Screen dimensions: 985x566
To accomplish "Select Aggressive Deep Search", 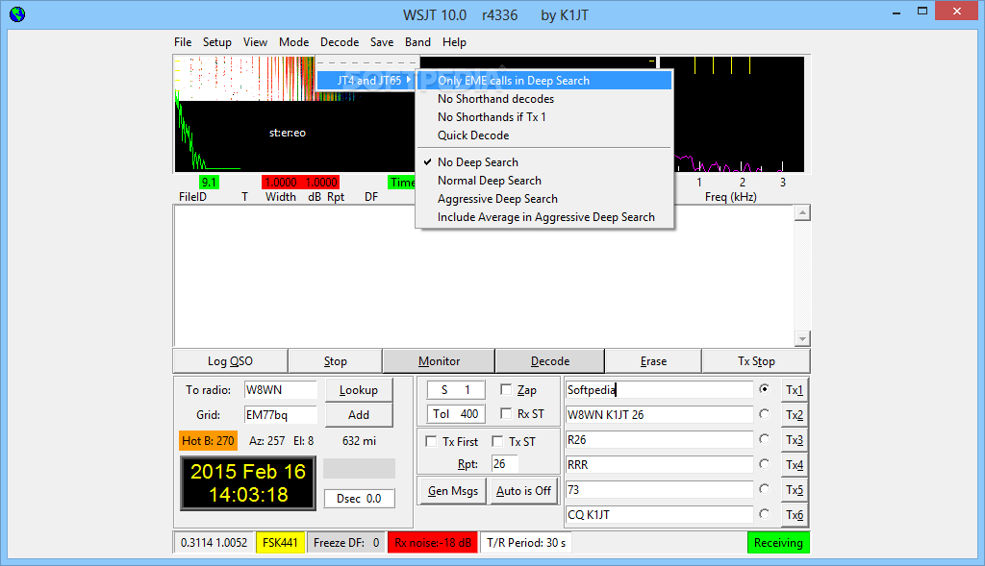I will click(544, 198).
